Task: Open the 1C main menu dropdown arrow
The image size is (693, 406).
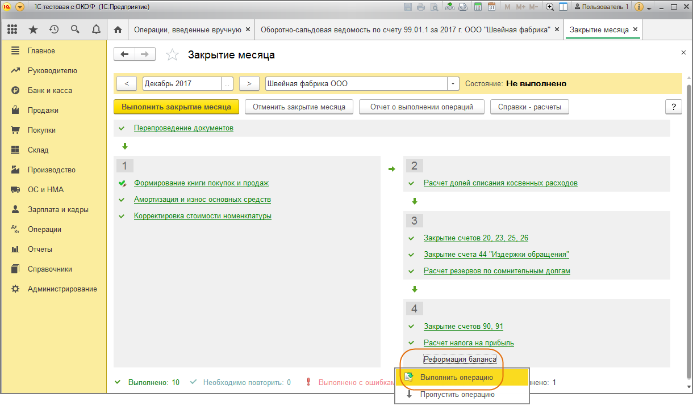Action: coord(20,7)
